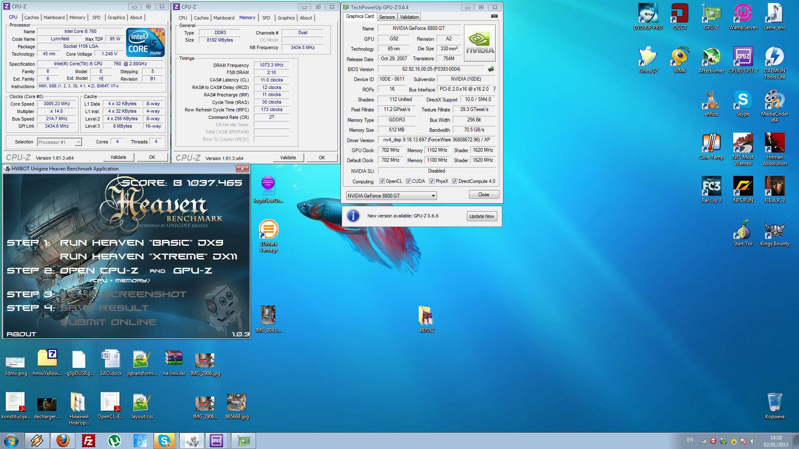
Task: Open GPU-Z desktop shortcut
Action: pos(711,17)
